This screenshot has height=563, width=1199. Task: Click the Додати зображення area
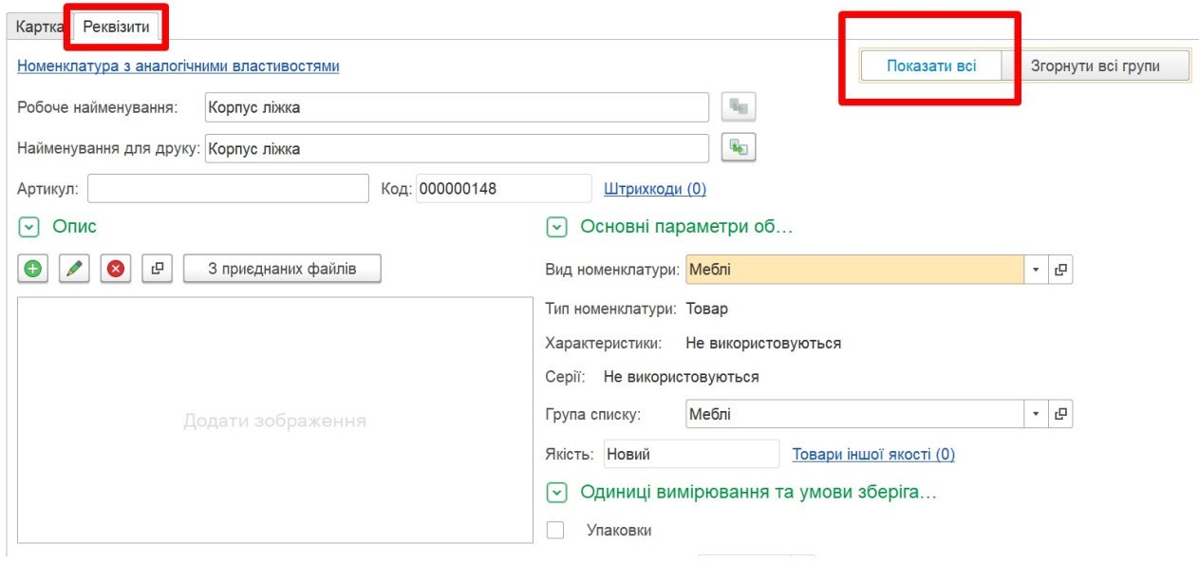(x=275, y=421)
